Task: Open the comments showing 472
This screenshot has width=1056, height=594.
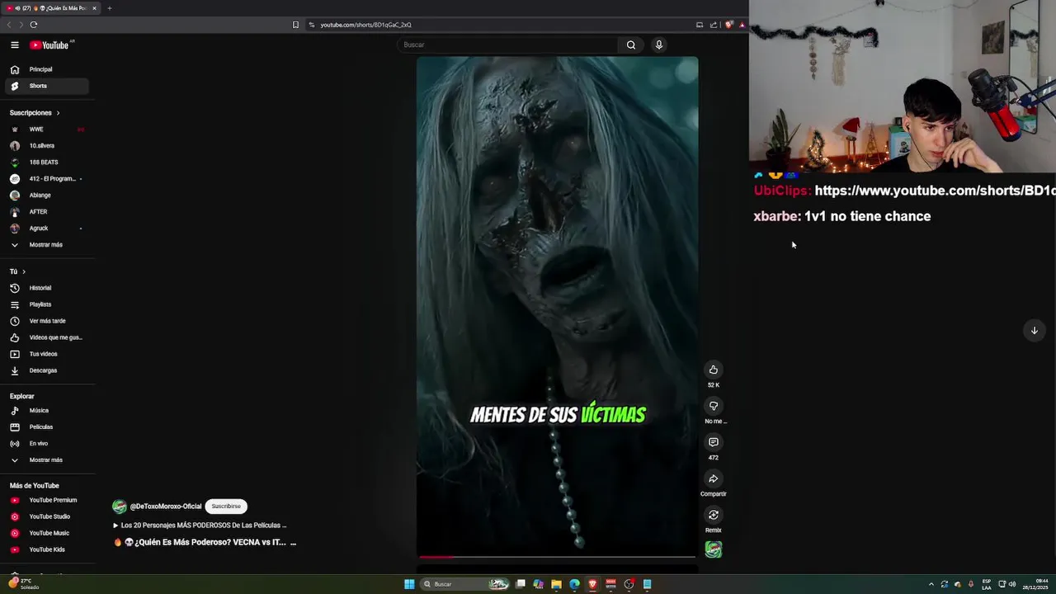Action: [714, 442]
